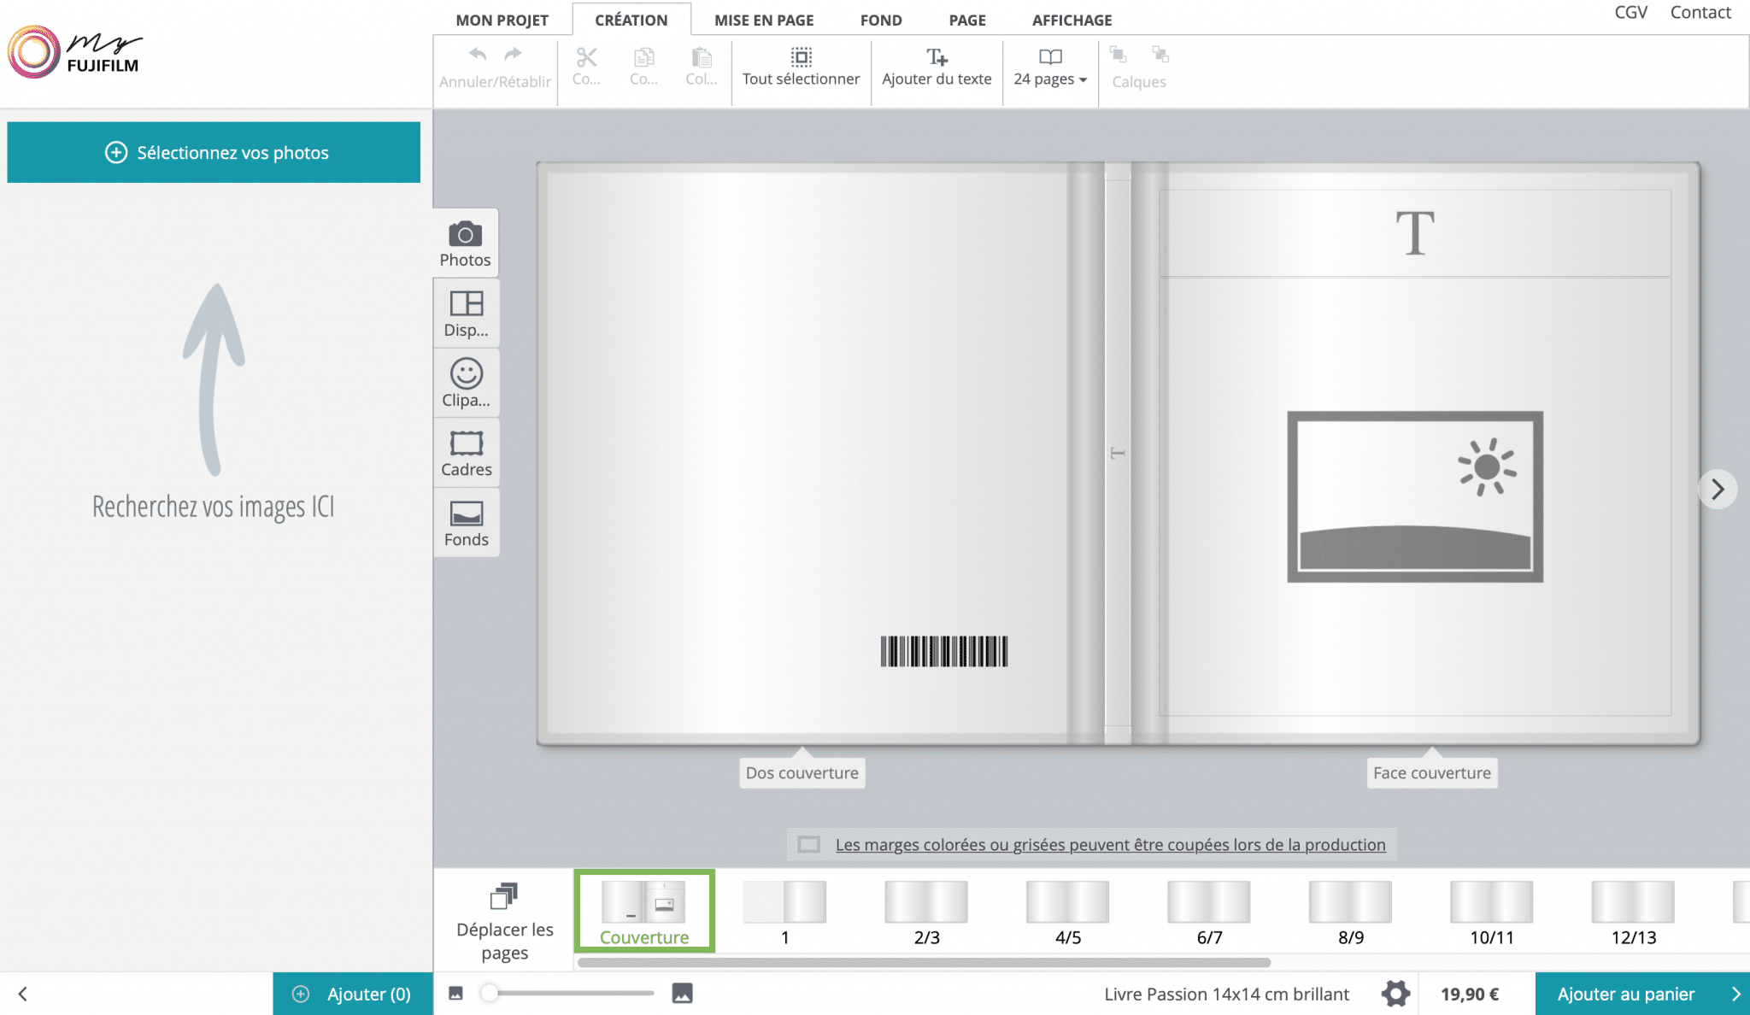Click the thumbnail zoom slider handle
1750x1015 pixels.
click(489, 993)
